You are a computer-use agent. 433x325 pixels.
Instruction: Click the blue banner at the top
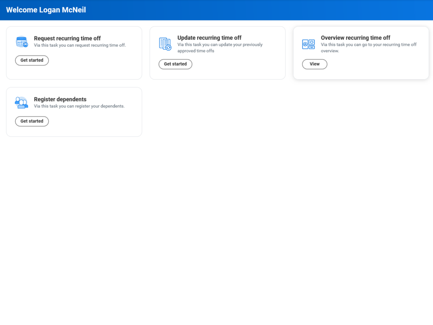click(x=216, y=10)
